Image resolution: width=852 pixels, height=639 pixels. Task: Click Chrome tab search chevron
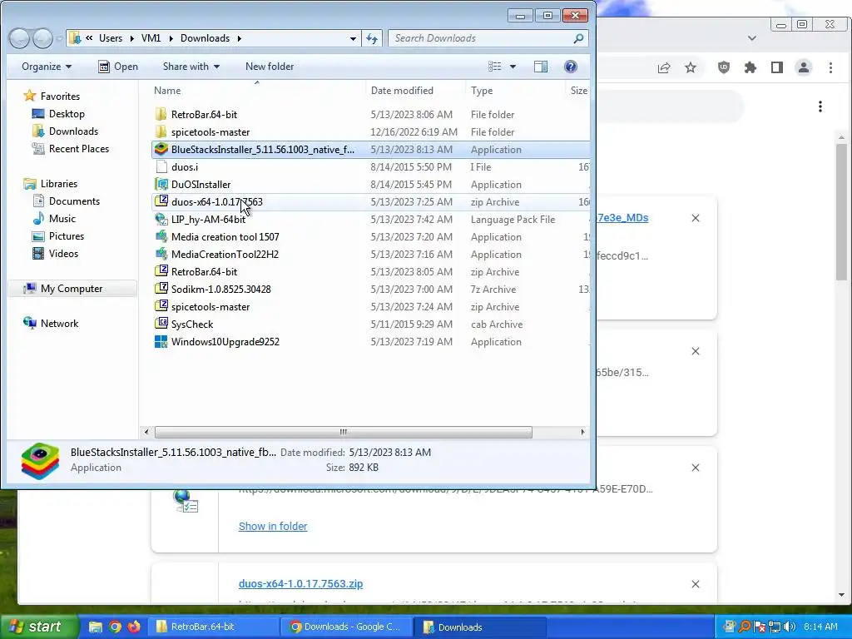click(x=752, y=38)
